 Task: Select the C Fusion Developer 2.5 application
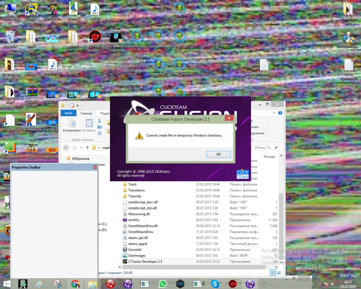coord(145,262)
